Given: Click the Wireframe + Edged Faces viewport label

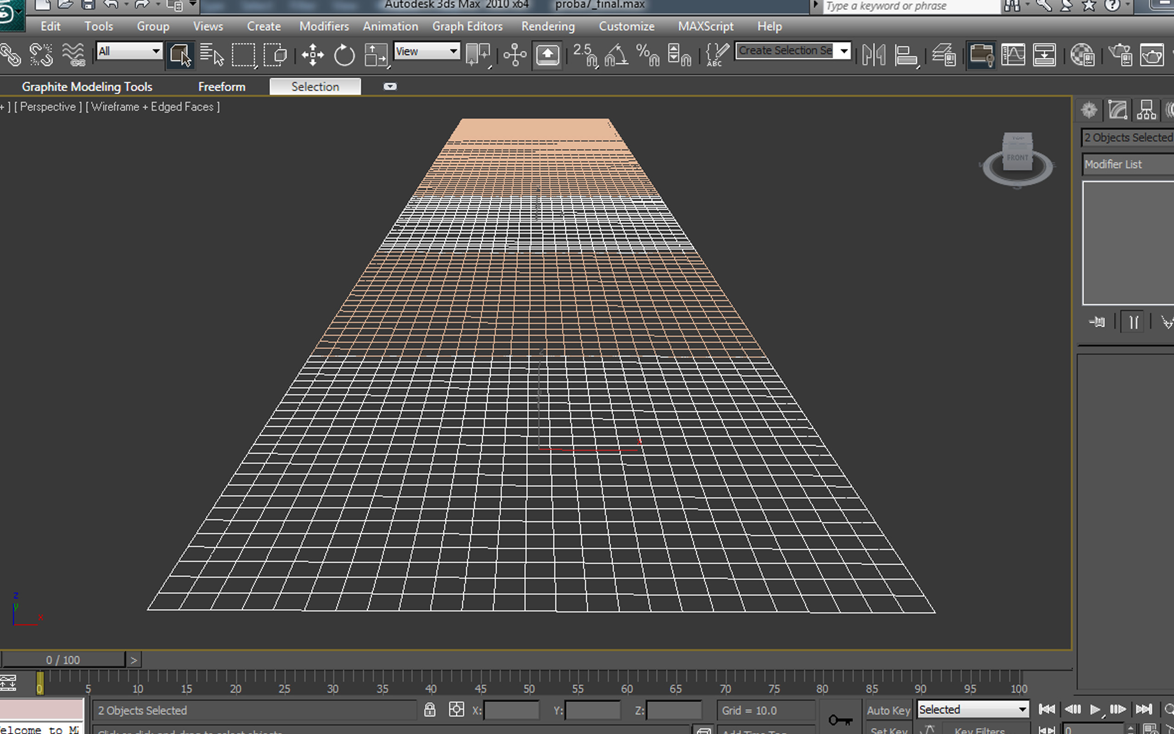Looking at the screenshot, I should (x=153, y=107).
